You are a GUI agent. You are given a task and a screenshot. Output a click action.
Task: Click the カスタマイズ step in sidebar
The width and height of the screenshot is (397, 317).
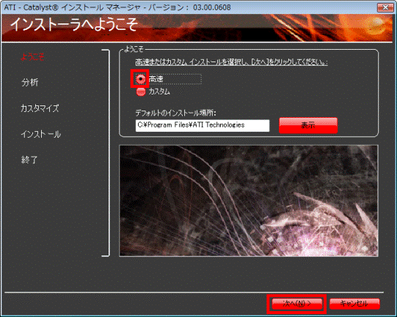point(40,108)
